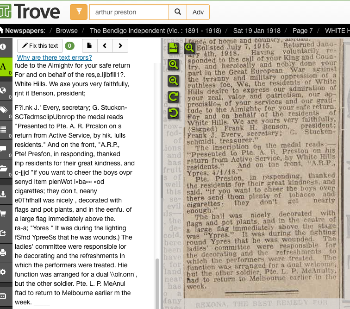Rotate the newspaper image counter-clockwise
Viewport: 350px width, 309px height.
[x=174, y=113]
